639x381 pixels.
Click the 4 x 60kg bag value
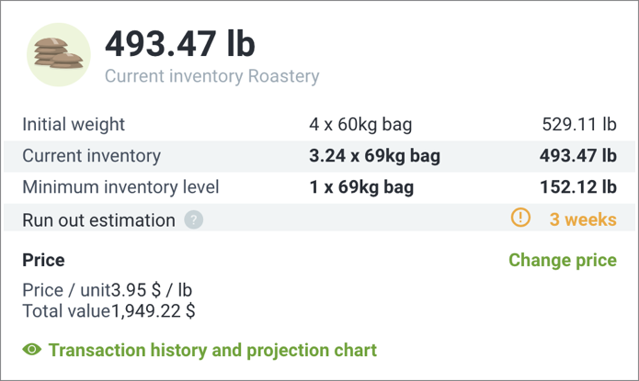point(360,125)
